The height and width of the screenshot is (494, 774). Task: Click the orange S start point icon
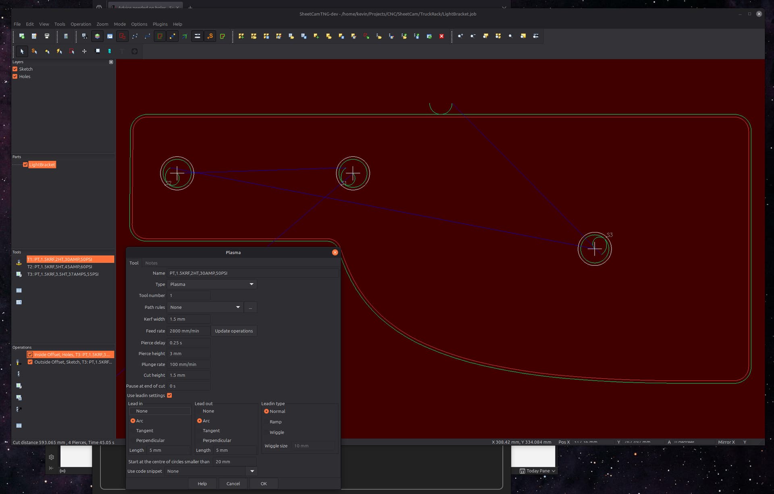[210, 36]
